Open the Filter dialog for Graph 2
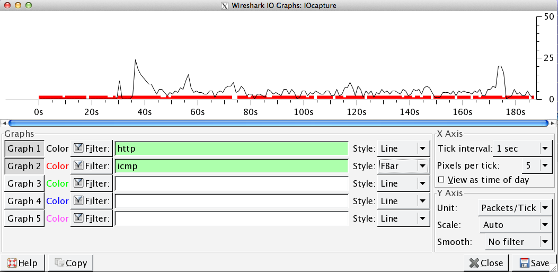The width and height of the screenshot is (558, 272). tap(92, 166)
